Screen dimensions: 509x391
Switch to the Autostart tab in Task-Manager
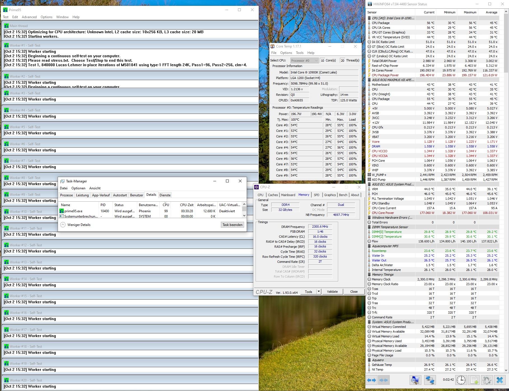(120, 195)
